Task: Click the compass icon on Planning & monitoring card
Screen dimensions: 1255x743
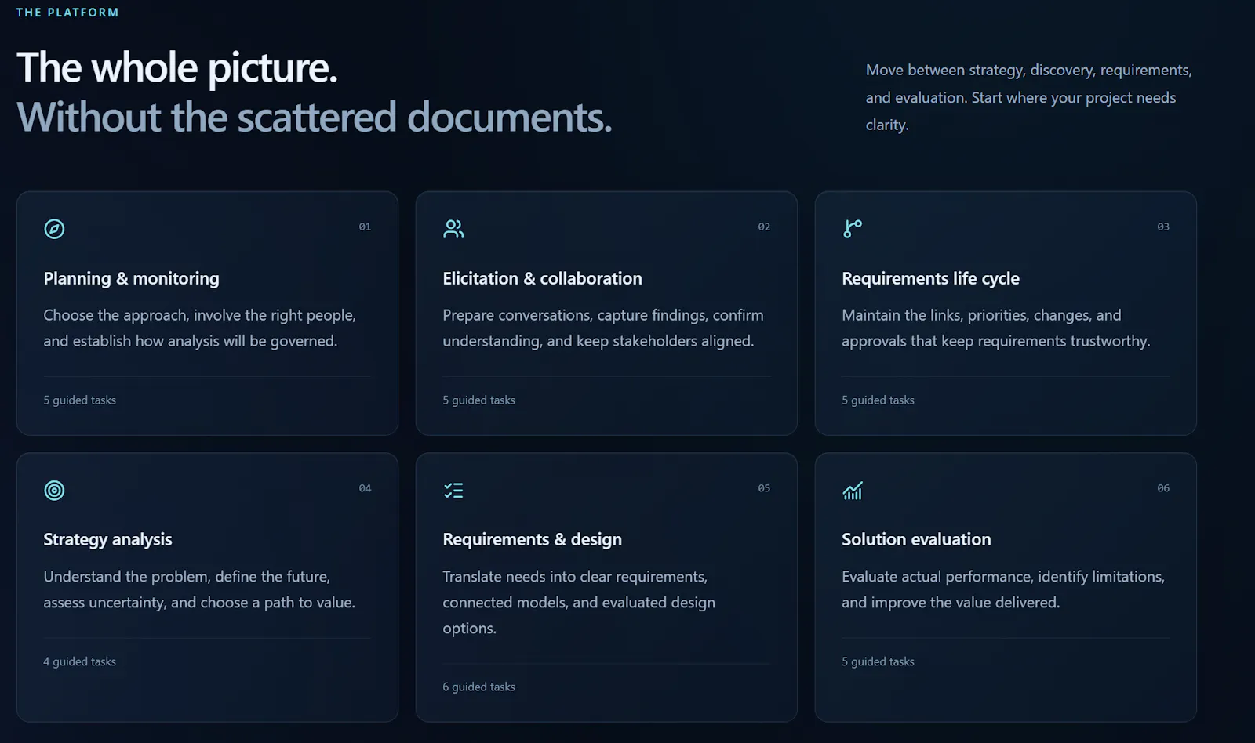Action: coord(54,229)
